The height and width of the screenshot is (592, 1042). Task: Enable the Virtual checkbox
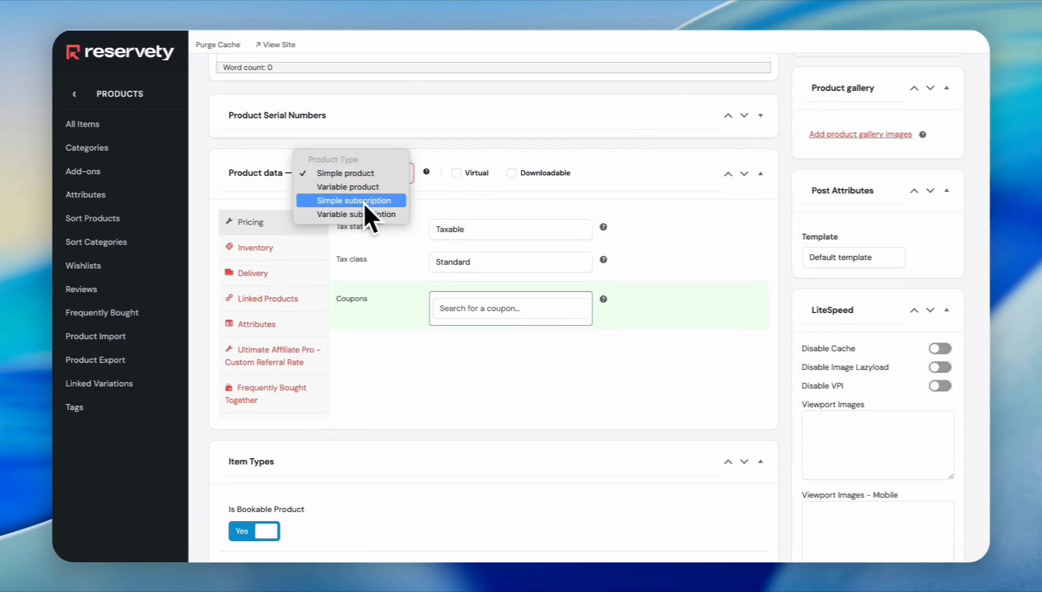[x=456, y=173]
